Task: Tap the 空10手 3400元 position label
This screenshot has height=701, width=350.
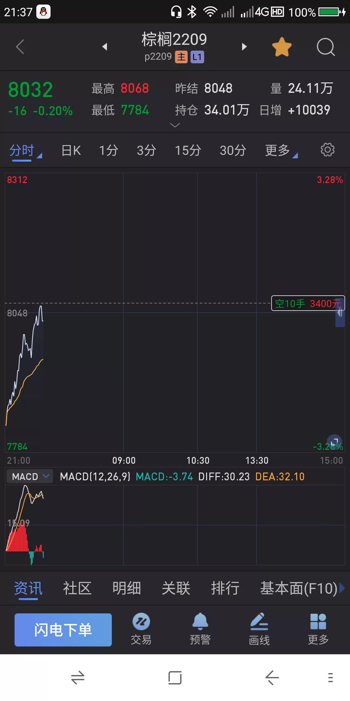Action: tap(308, 303)
